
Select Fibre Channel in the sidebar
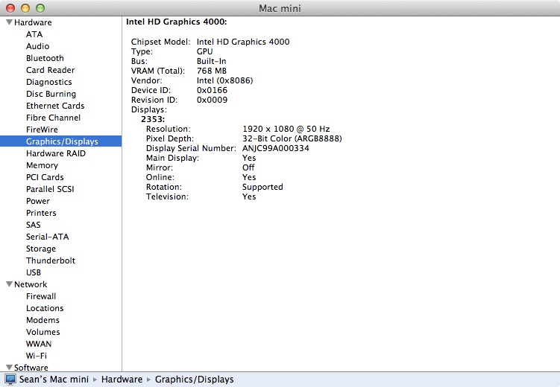click(x=53, y=118)
